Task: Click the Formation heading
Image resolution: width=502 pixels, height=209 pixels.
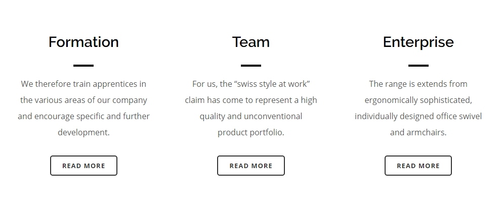Action: tap(83, 42)
